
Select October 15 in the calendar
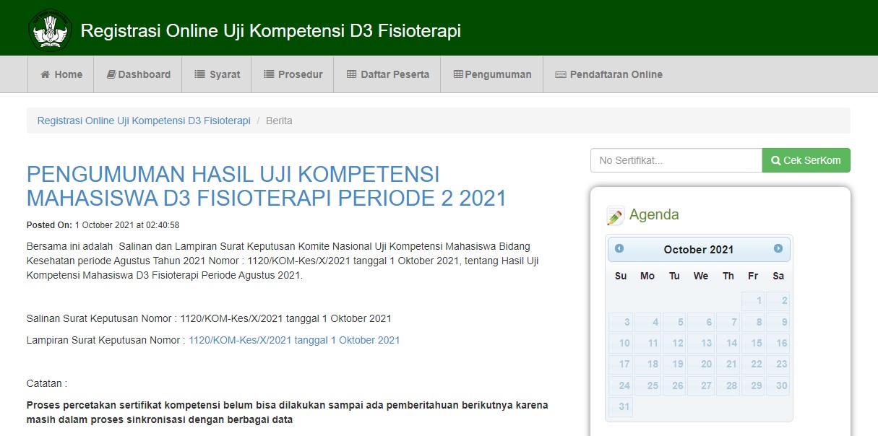[x=753, y=344]
